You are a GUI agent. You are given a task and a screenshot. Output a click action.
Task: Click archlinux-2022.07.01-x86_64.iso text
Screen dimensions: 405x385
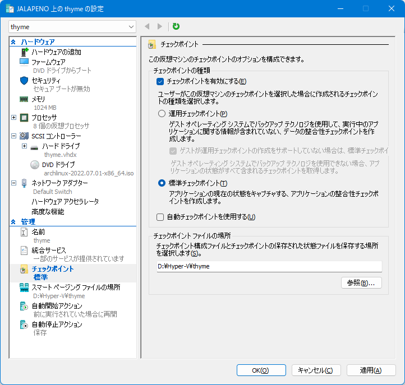point(89,173)
